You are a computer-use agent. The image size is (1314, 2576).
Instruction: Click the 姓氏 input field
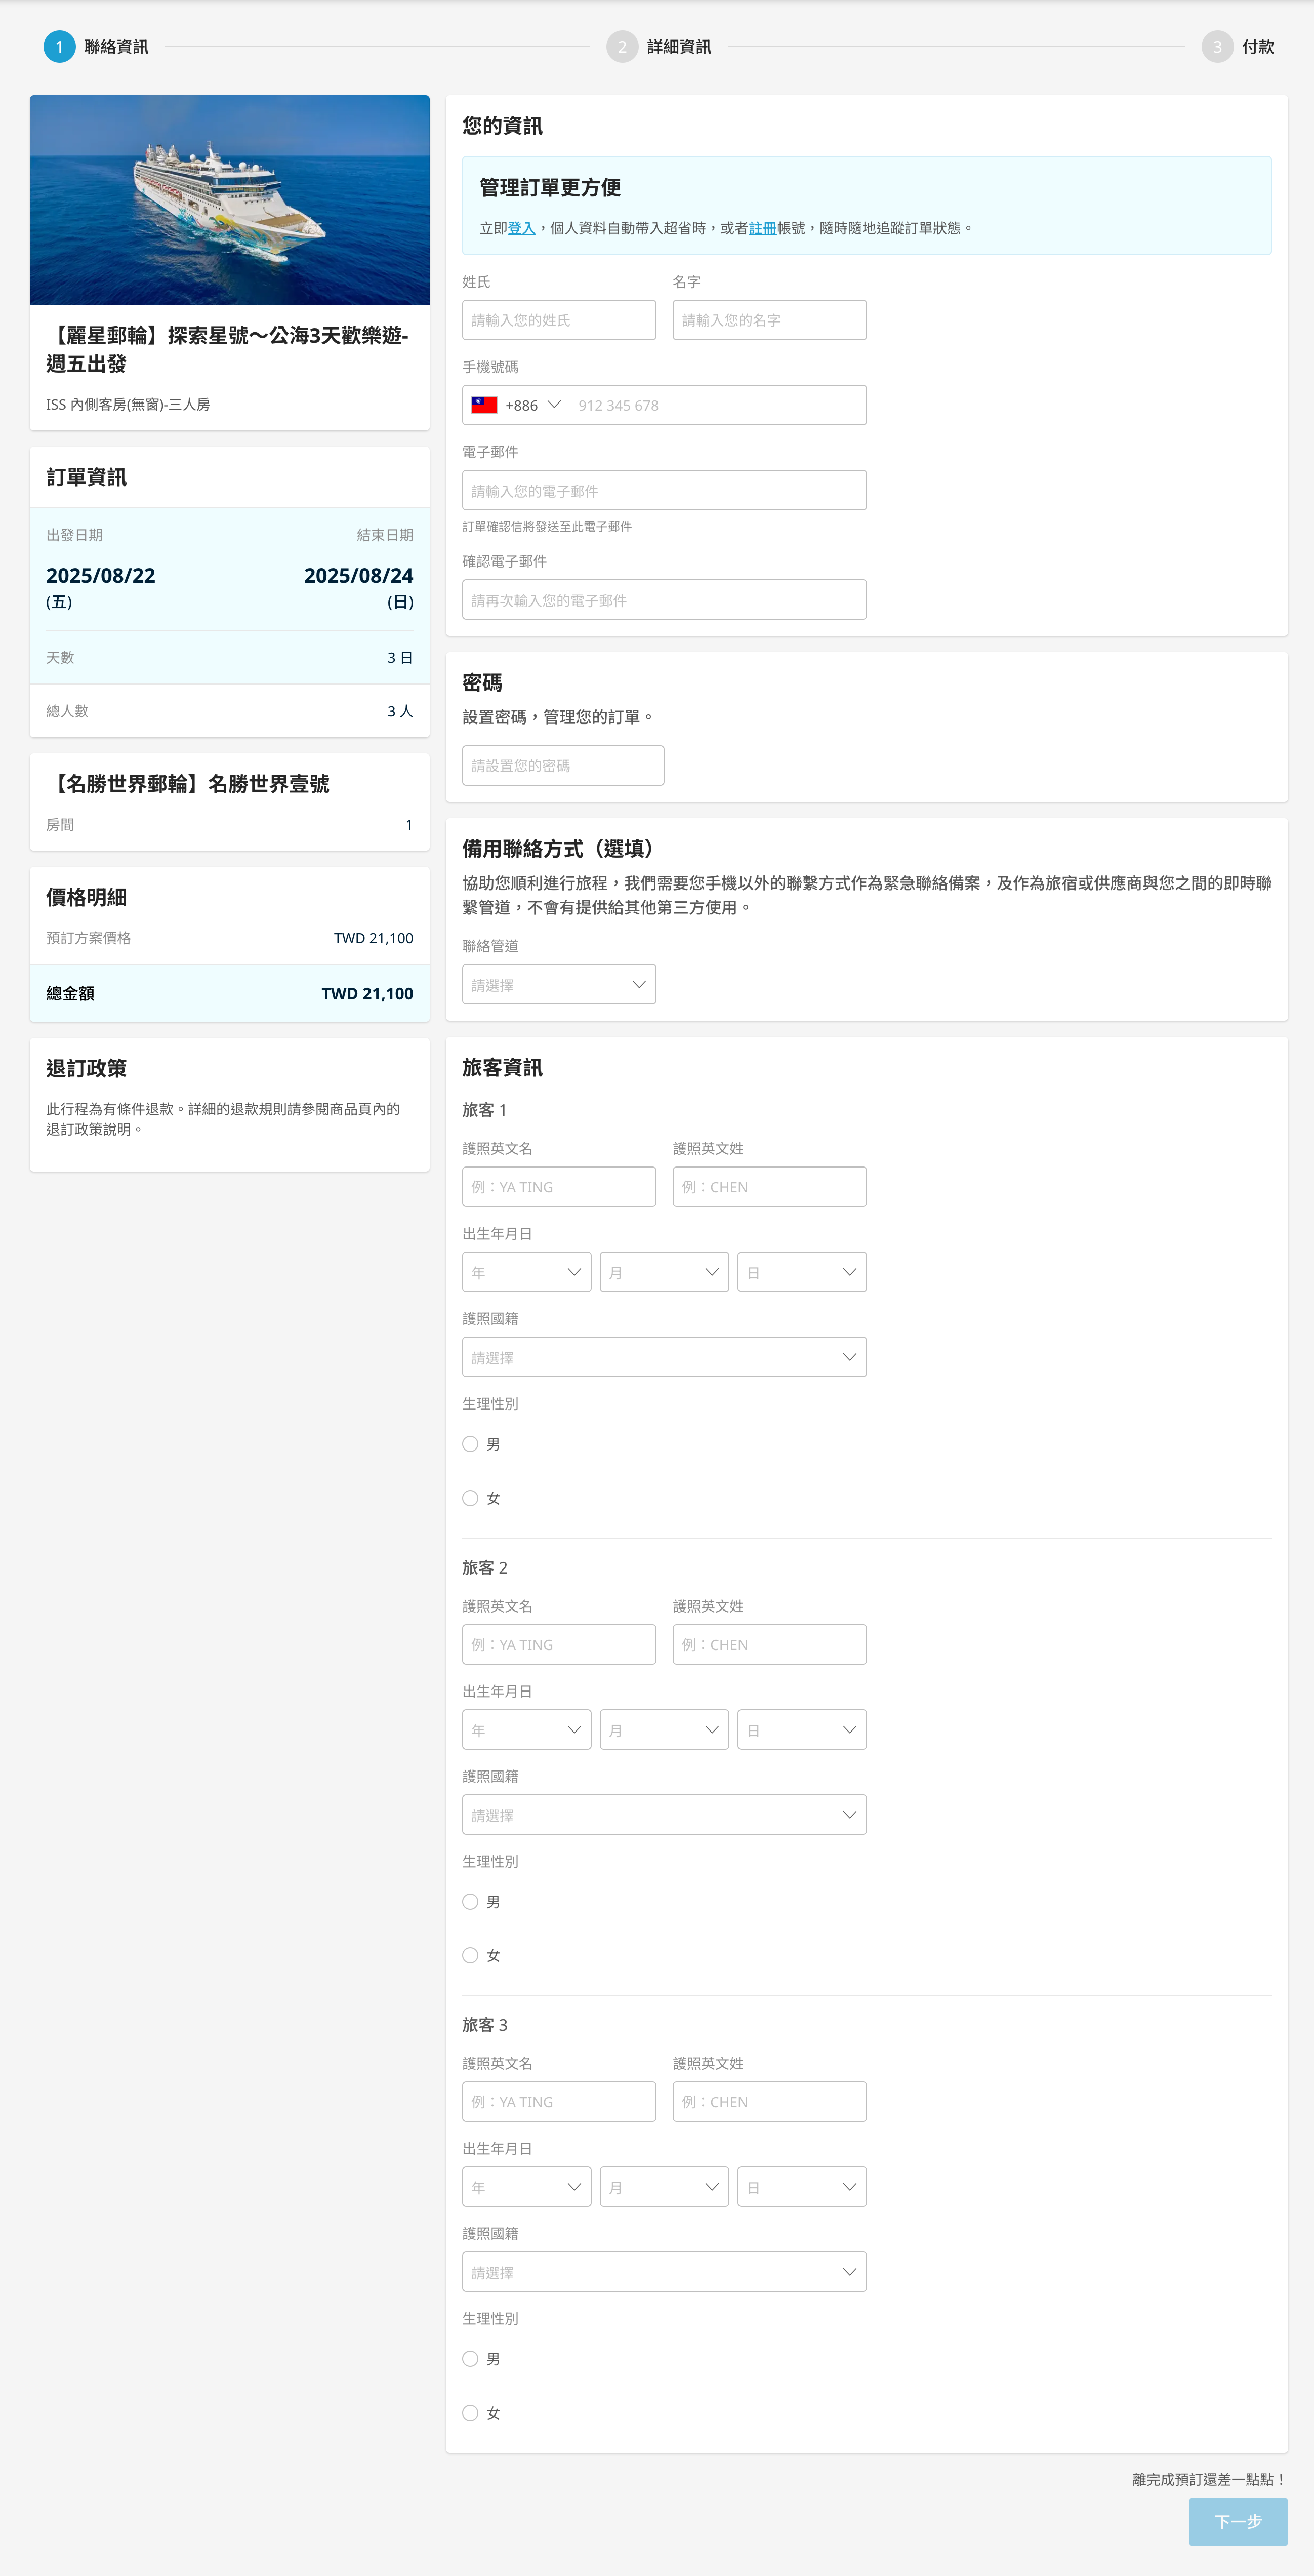click(558, 320)
